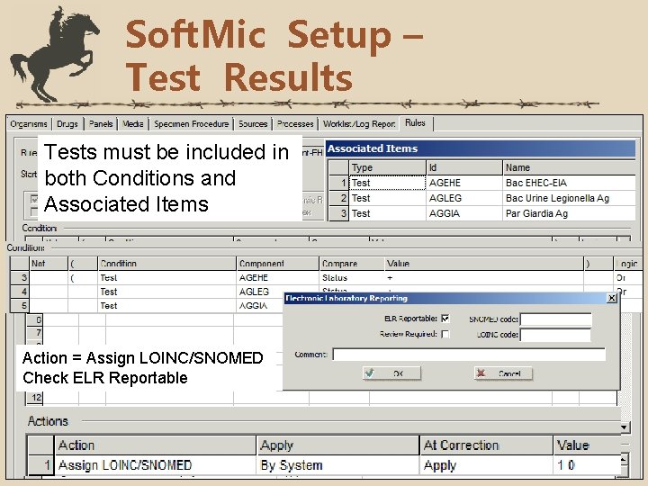
Task: Click the Type column header
Action: [388, 167]
